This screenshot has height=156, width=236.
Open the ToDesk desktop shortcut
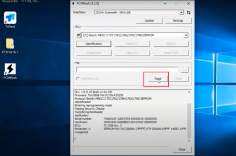[10, 20]
